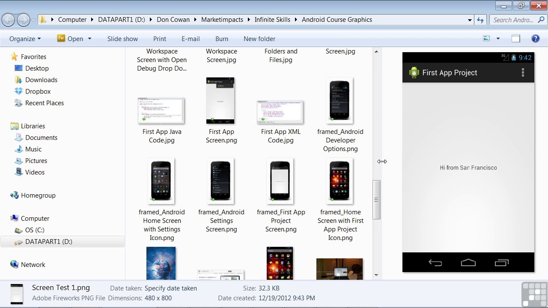Screen dimensions: 548x308
Task: Click the address bar refresh icon
Action: coord(480,20)
